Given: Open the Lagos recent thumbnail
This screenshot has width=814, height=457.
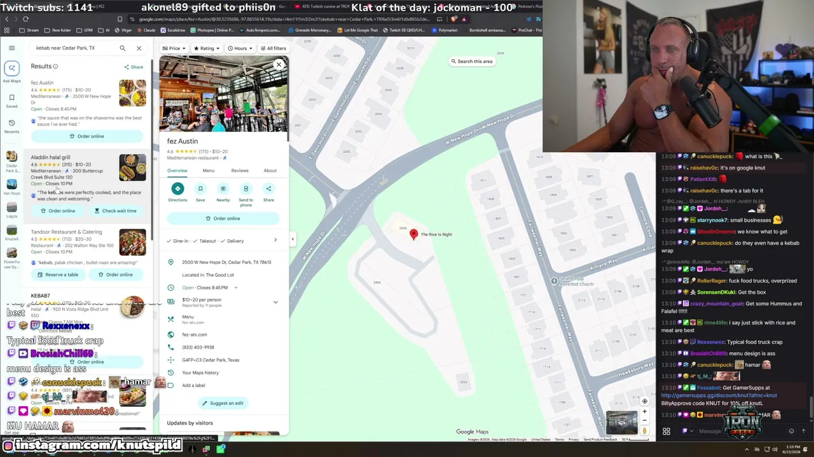Looking at the screenshot, I should (x=11, y=210).
